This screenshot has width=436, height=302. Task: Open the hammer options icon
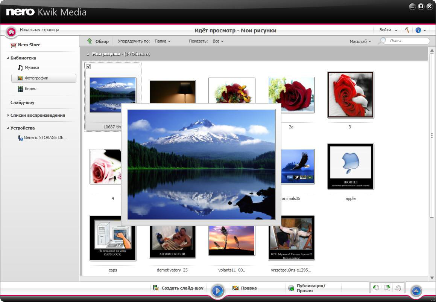click(407, 30)
